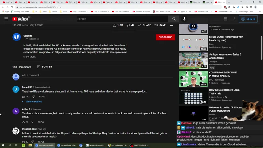Open How the Best Hackers Learn thumbnail
This screenshot has width=263, height=148.
[193, 96]
